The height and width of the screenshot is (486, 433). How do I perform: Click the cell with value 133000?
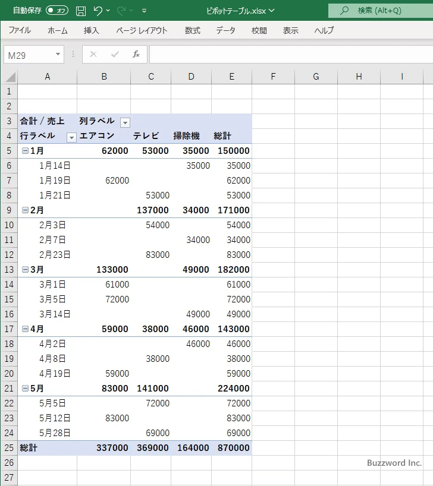pos(103,270)
